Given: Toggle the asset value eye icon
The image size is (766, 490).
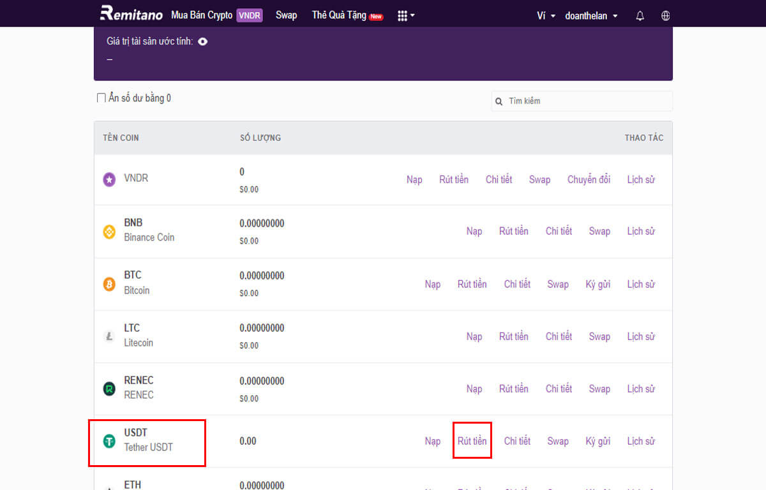Looking at the screenshot, I should [x=202, y=41].
